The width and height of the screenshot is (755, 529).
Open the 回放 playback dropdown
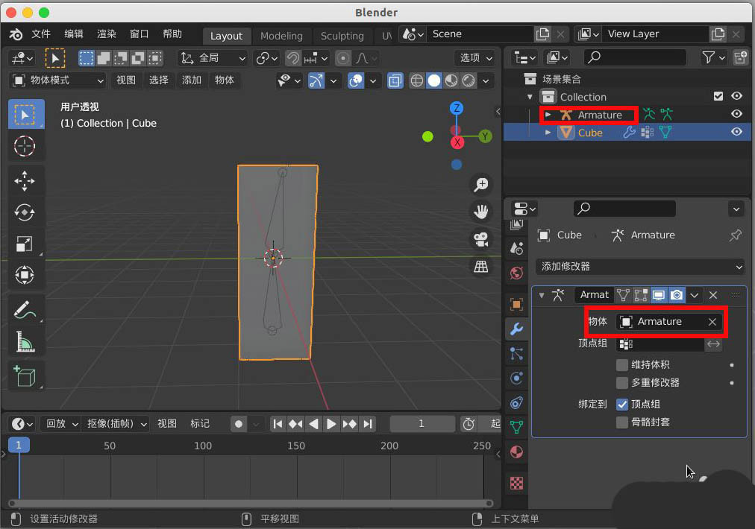(60, 424)
